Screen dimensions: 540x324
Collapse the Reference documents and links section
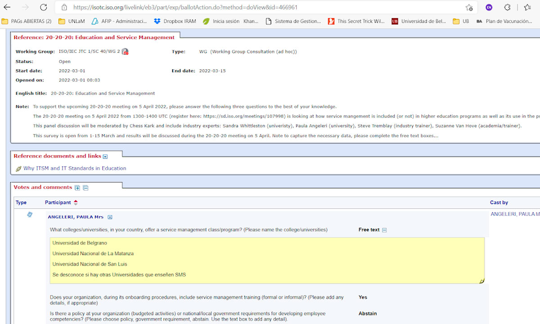click(105, 157)
